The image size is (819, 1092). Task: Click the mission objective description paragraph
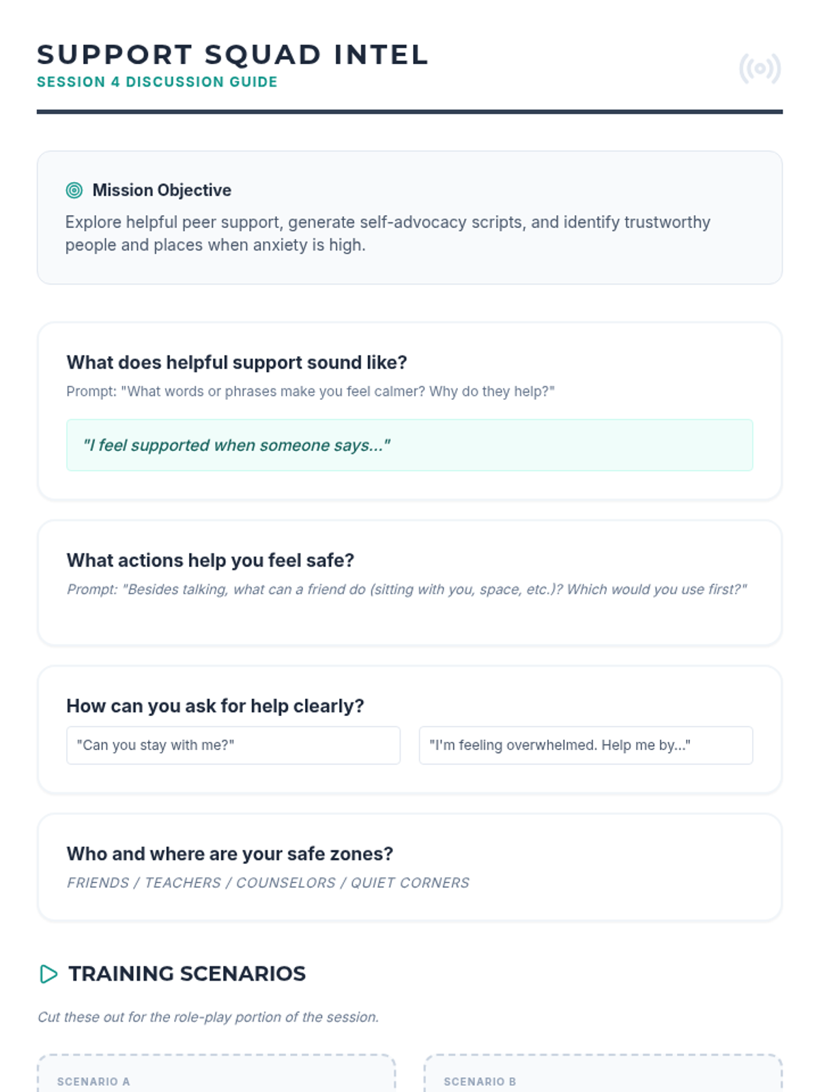coord(388,233)
